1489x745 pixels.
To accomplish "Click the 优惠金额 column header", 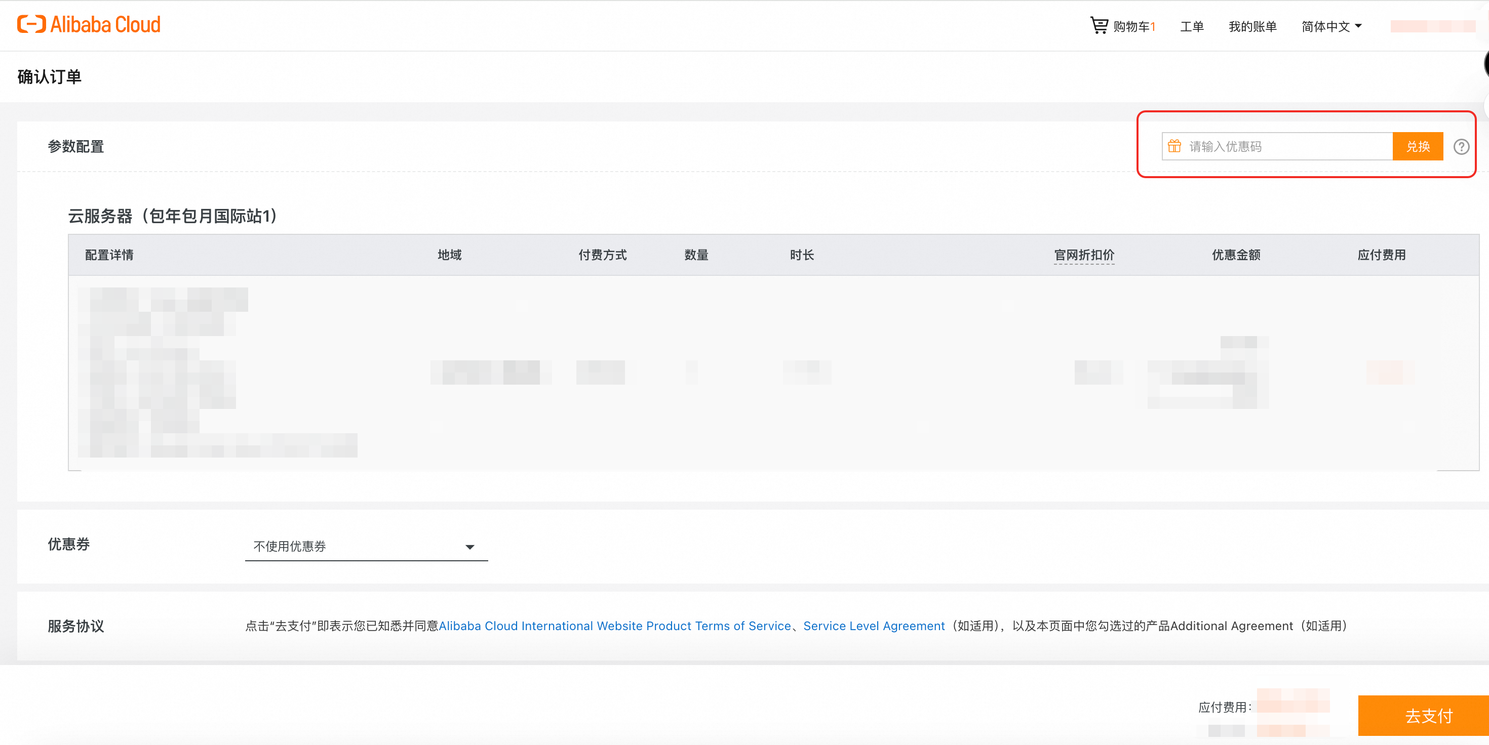I will [x=1236, y=255].
